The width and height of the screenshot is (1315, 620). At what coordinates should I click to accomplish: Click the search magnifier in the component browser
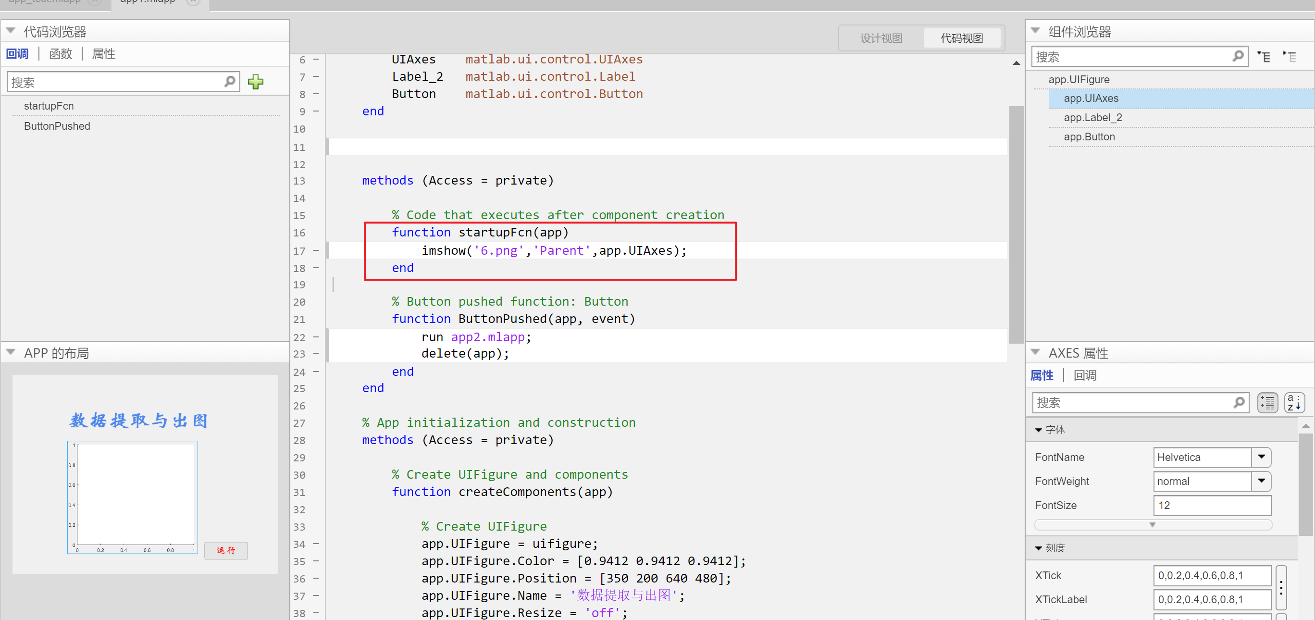click(x=1238, y=56)
